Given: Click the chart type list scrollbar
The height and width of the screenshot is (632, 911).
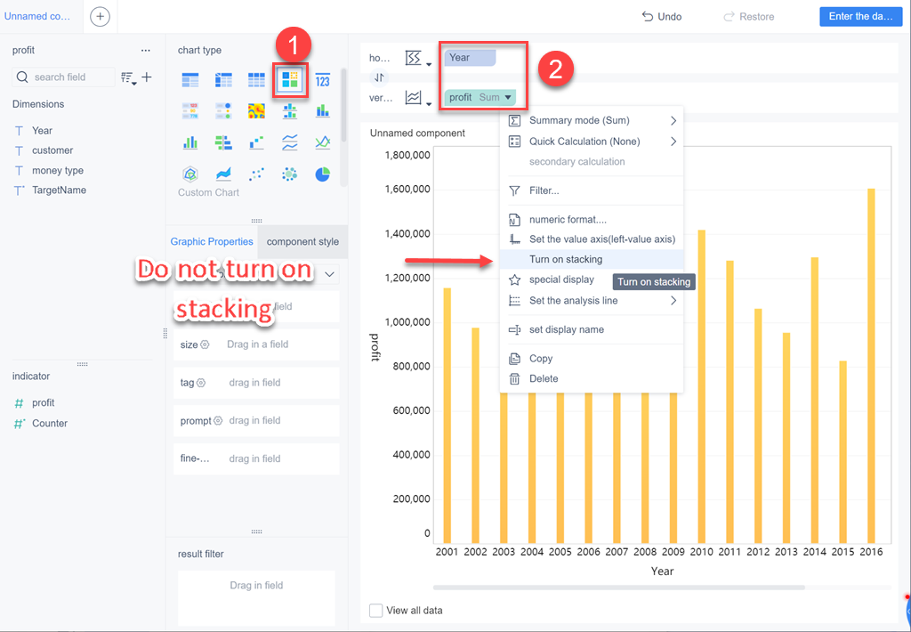Looking at the screenshot, I should click(344, 105).
